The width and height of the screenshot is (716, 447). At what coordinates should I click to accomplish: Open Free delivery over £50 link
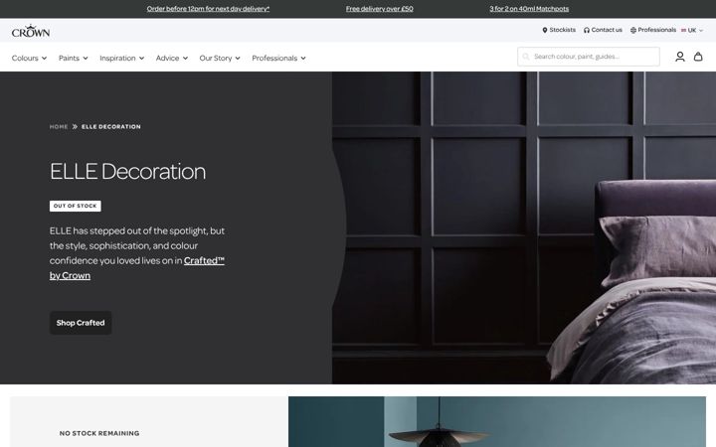[x=380, y=9]
